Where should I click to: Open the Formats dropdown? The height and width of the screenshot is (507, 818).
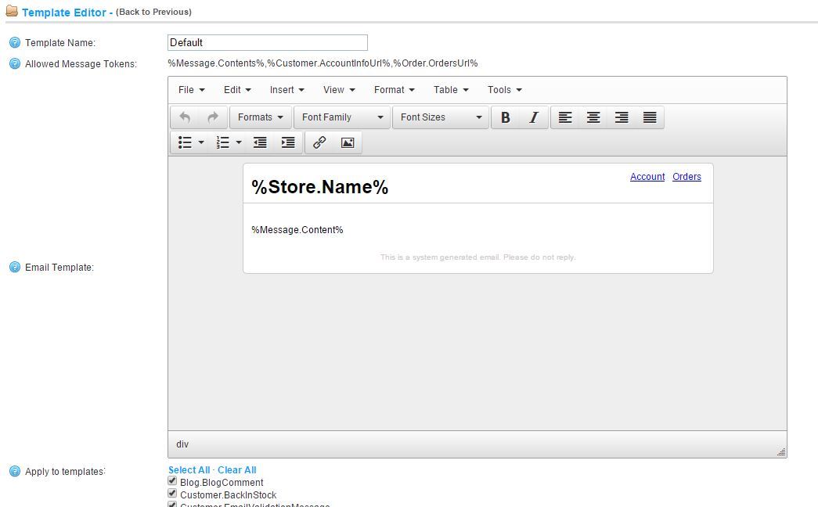tap(261, 117)
